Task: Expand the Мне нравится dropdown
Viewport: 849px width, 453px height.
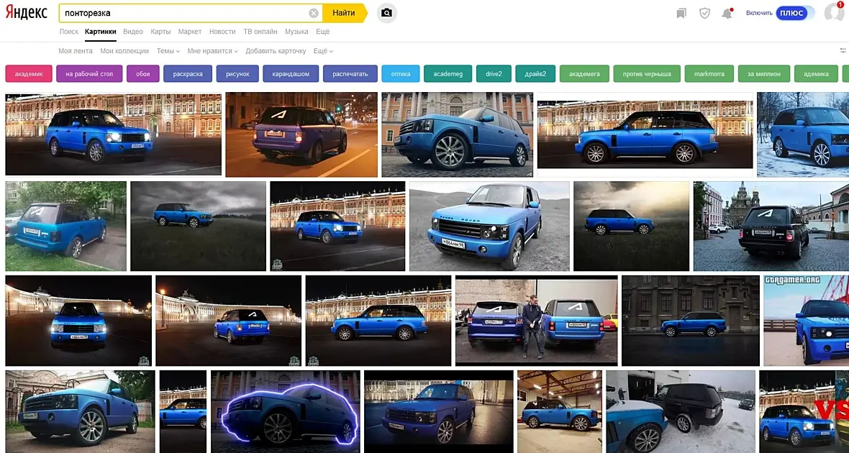Action: point(213,51)
